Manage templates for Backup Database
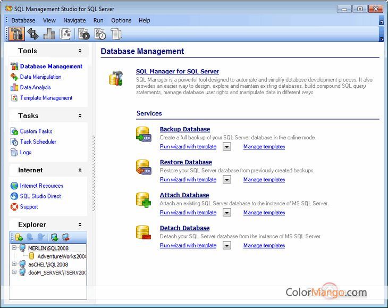Screen dimensions: 388x308 (x=264, y=147)
